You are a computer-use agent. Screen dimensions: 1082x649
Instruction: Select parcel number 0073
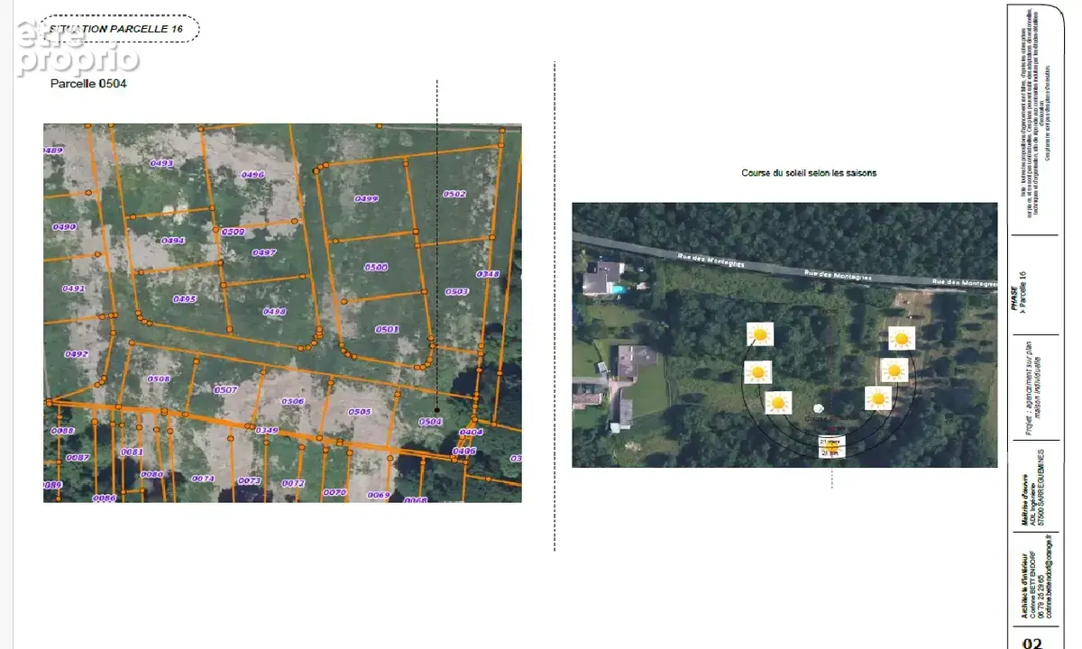pos(249,480)
